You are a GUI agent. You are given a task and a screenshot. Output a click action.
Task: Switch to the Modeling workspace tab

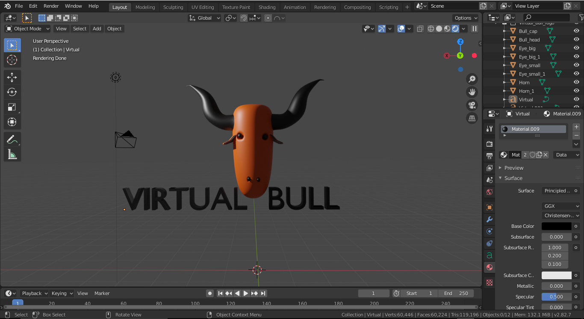click(x=145, y=7)
